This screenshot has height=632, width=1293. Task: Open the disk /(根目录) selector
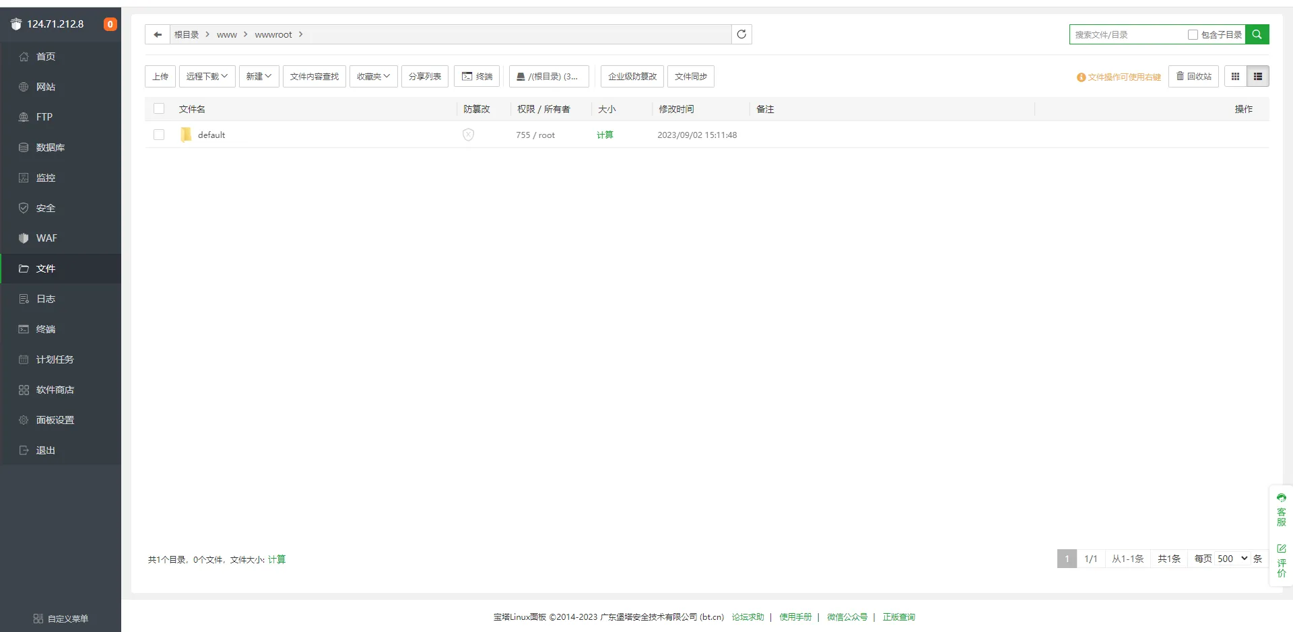pyautogui.click(x=549, y=77)
